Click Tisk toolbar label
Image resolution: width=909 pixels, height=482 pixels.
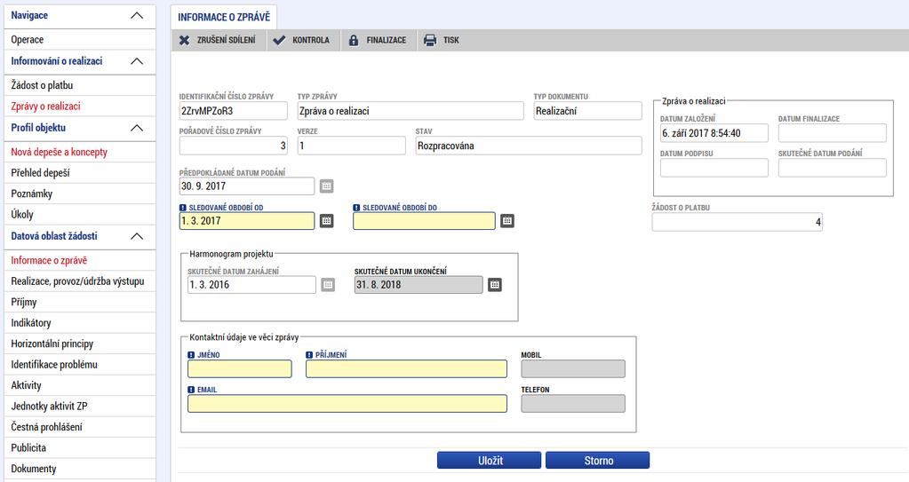pyautogui.click(x=451, y=40)
